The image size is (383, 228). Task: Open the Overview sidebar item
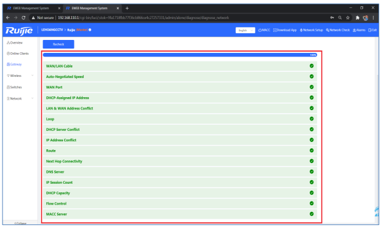[15, 42]
